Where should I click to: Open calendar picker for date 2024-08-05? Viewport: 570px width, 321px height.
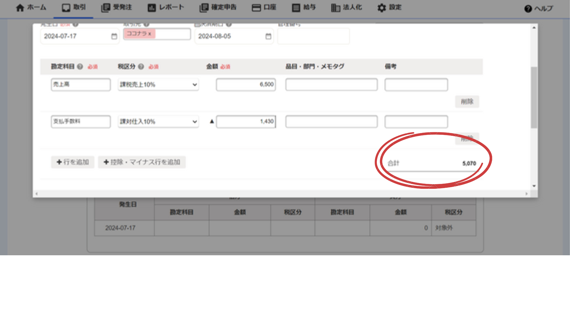click(x=268, y=36)
